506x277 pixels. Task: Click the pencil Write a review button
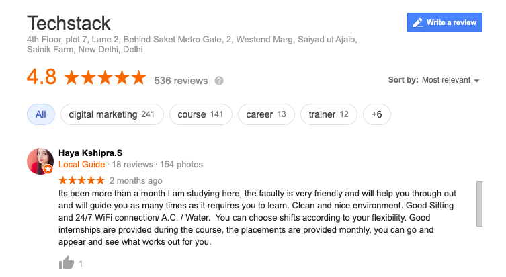pos(445,22)
